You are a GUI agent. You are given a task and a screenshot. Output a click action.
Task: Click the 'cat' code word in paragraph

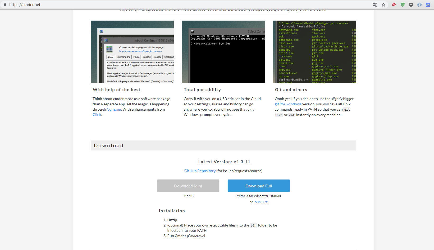292,115
